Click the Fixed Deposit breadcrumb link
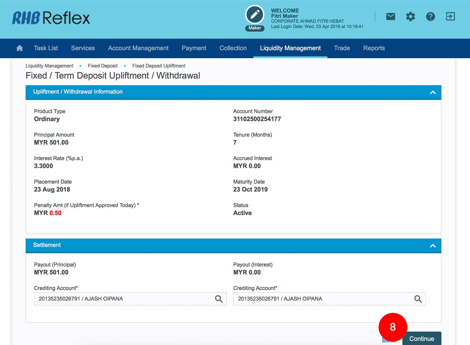This screenshot has width=470, height=345. click(103, 66)
